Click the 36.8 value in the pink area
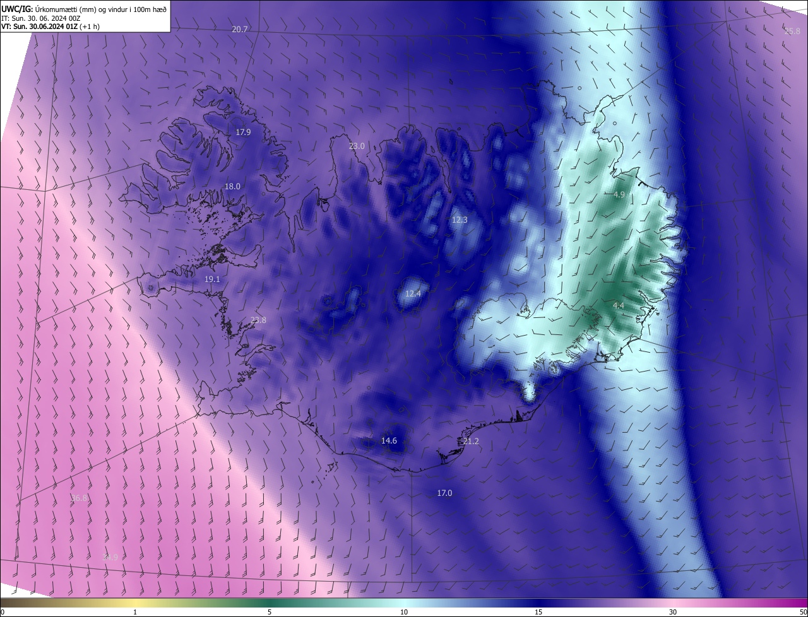 click(79, 498)
